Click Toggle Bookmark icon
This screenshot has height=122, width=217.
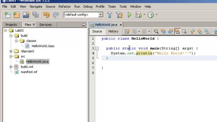207,32
